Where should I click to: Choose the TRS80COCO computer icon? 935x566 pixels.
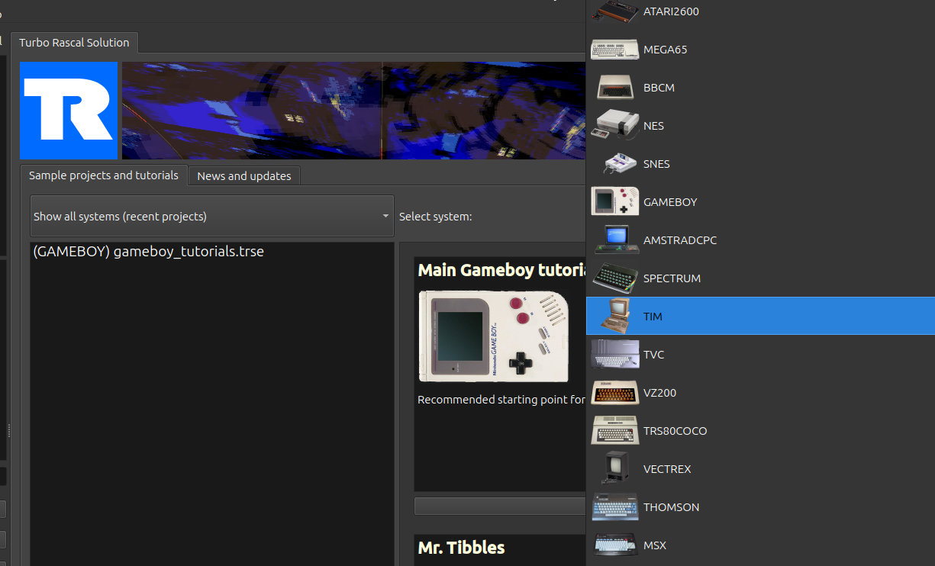click(x=615, y=430)
